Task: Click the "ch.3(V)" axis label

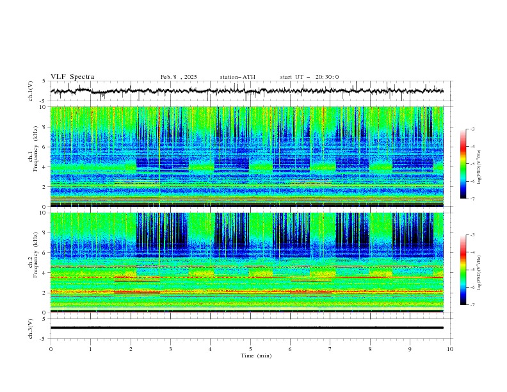Action: 31,329
